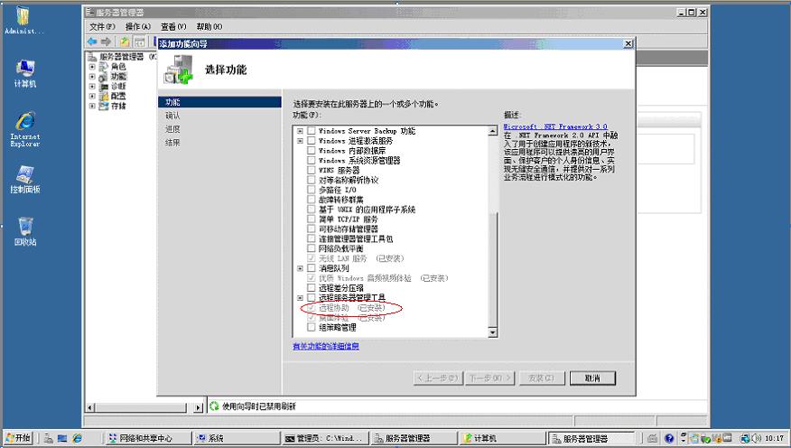Expand the 角色 tree node
Image resolution: width=791 pixels, height=448 pixels.
coord(92,67)
